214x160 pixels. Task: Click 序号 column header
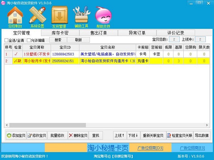[9, 47]
